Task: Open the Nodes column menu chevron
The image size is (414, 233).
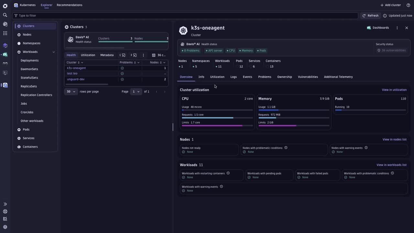Action: pos(164,62)
